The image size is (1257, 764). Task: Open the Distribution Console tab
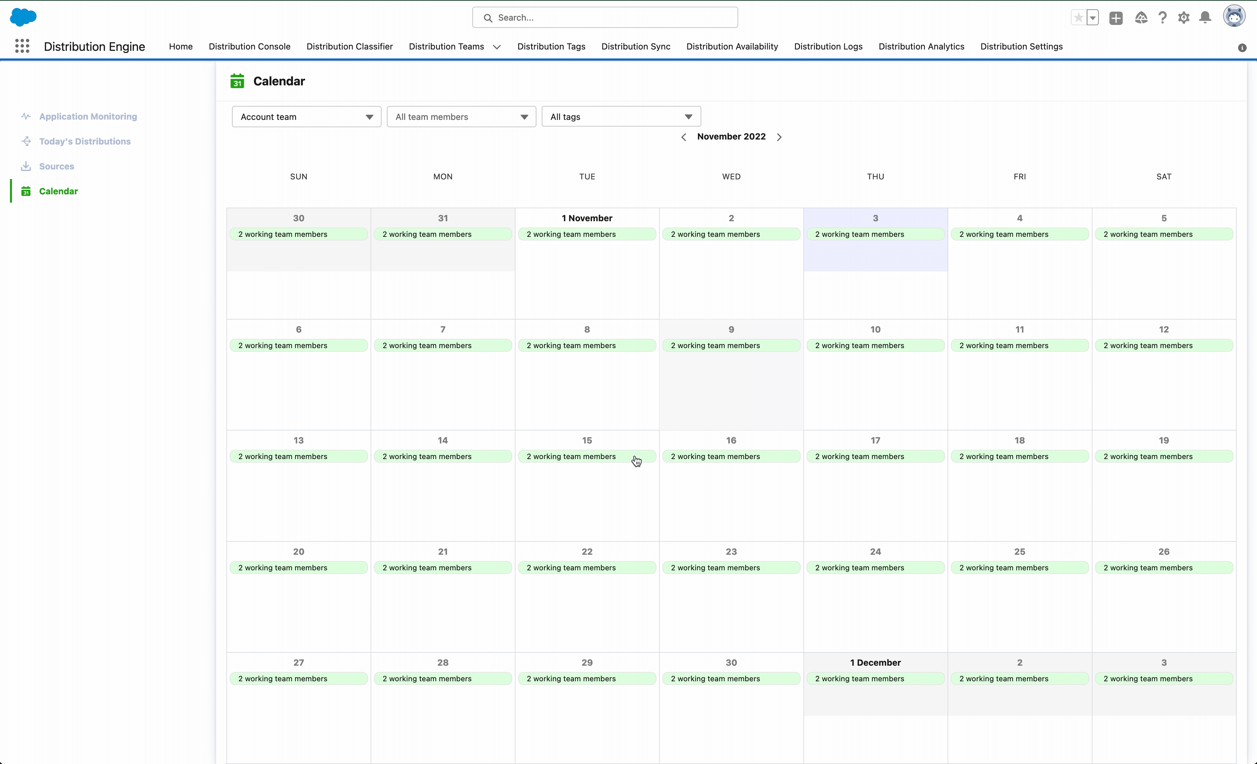tap(250, 47)
